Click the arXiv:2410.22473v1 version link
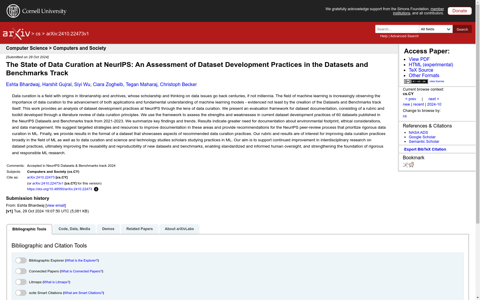The height and width of the screenshot is (300, 480). click(x=48, y=183)
